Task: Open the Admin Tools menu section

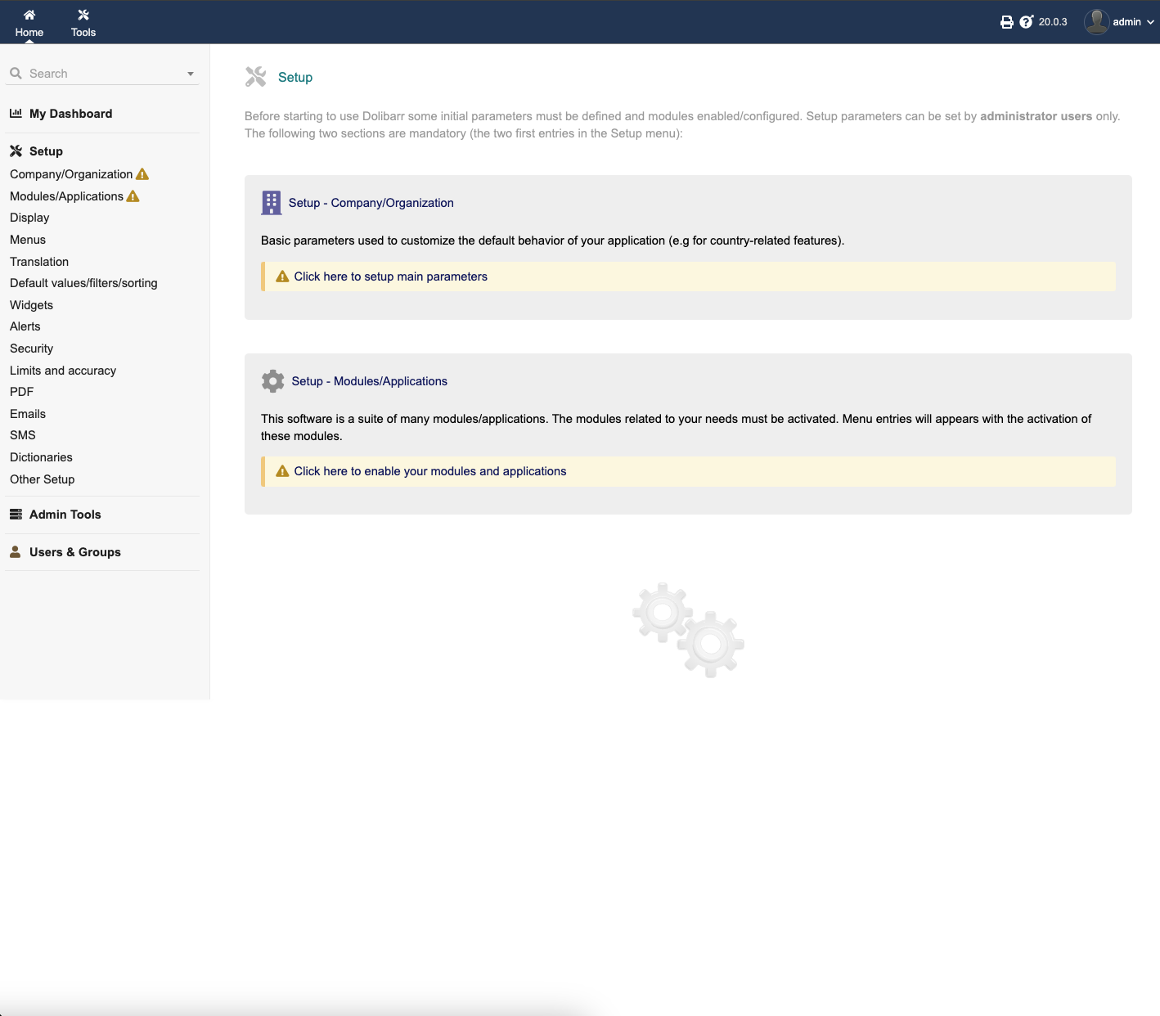Action: click(65, 514)
